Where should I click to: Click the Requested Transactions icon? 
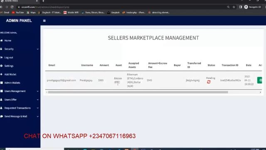[1, 108]
